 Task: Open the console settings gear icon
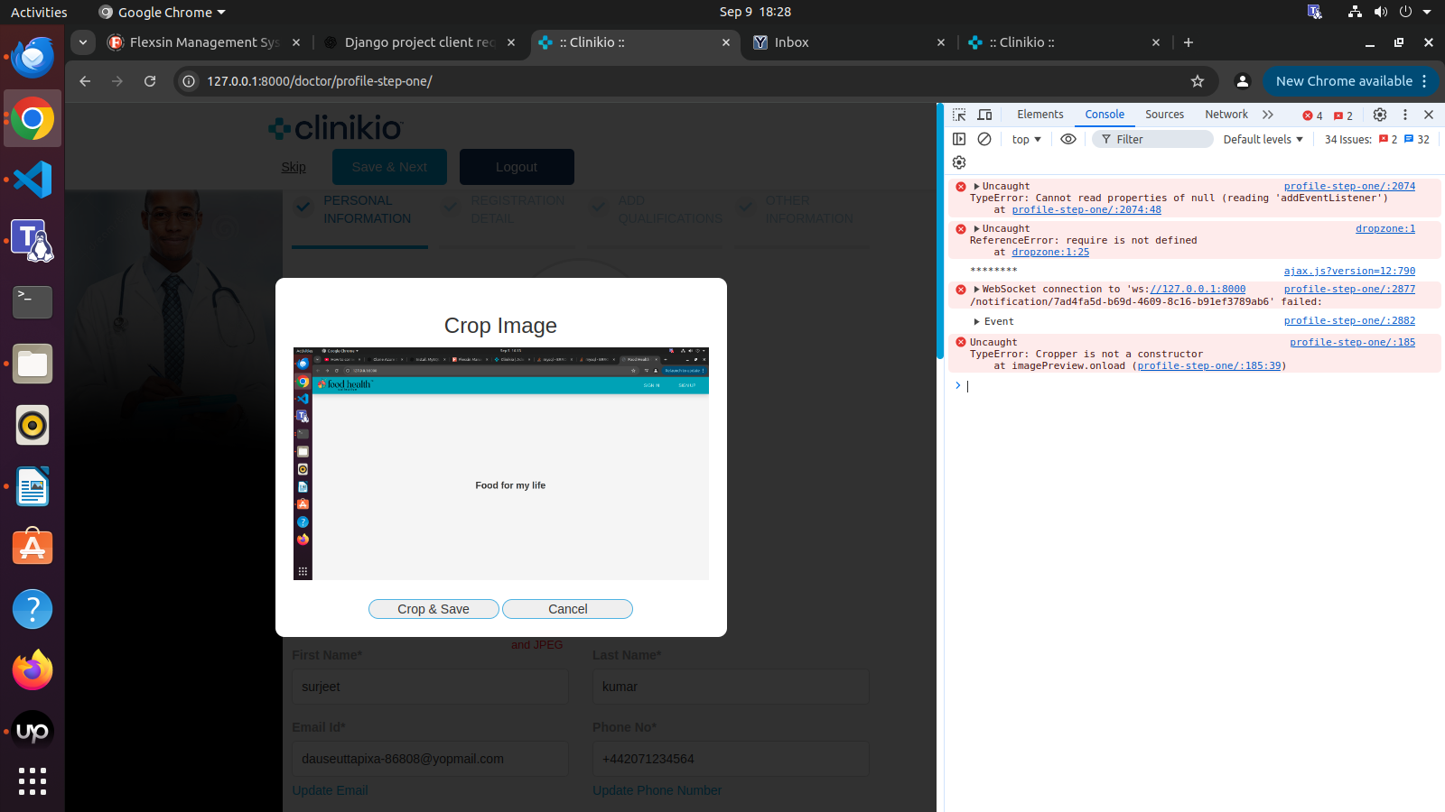tap(959, 162)
